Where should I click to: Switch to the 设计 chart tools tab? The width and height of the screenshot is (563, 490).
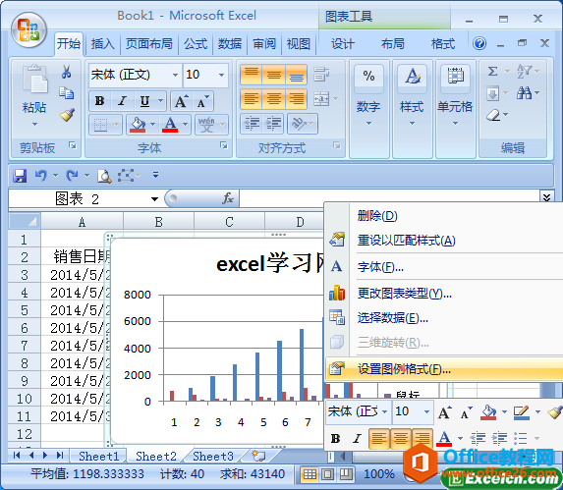[343, 44]
